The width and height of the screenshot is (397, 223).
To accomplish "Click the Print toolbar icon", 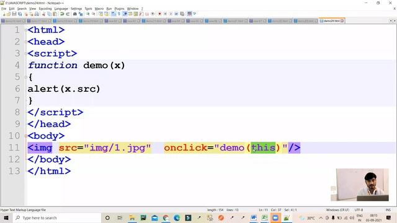I will (x=37, y=14).
